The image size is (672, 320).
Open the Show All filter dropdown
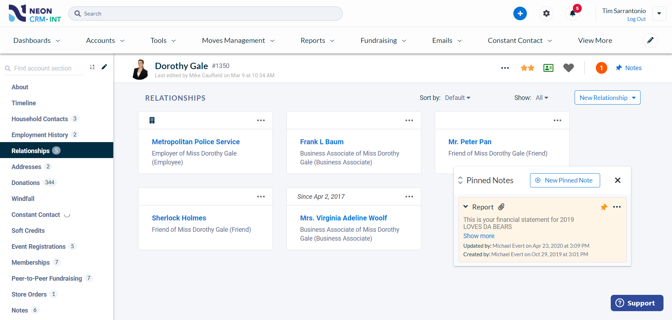click(542, 98)
